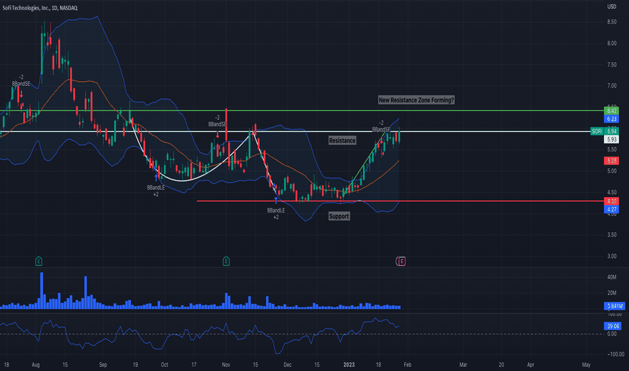Click the Aug label on time axis
Viewport: 629px width, 371px height.
tap(36, 364)
